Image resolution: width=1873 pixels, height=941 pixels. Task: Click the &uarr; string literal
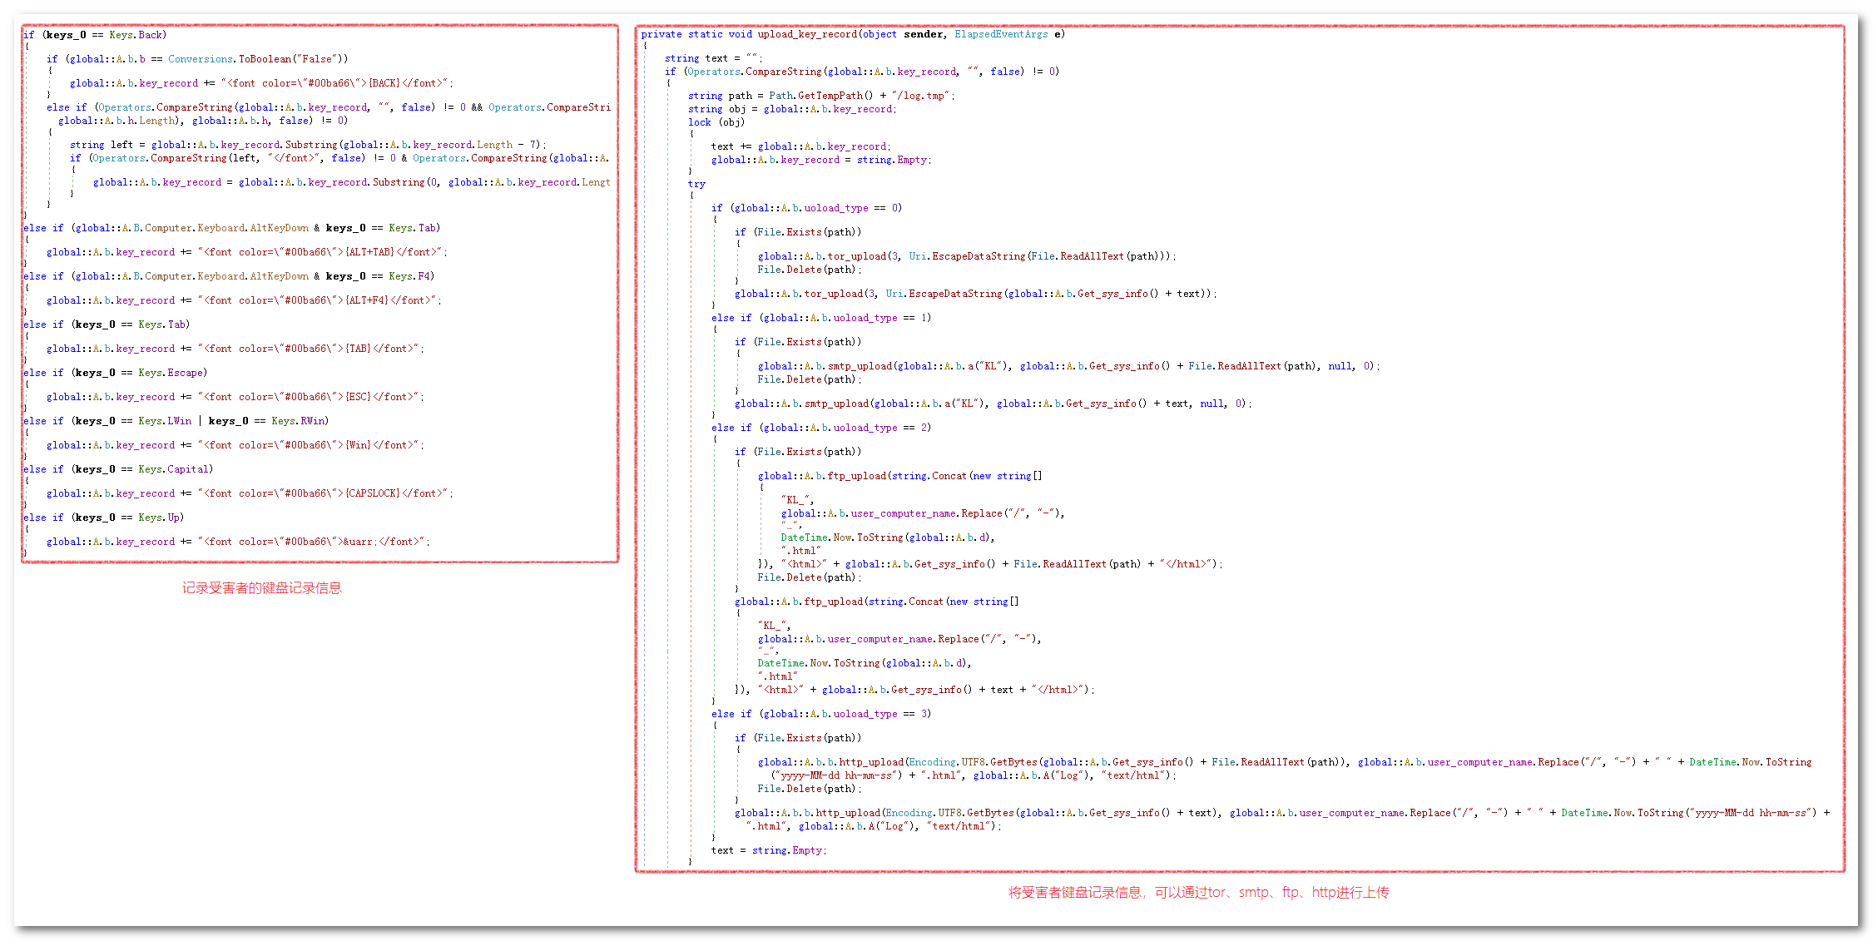point(360,542)
